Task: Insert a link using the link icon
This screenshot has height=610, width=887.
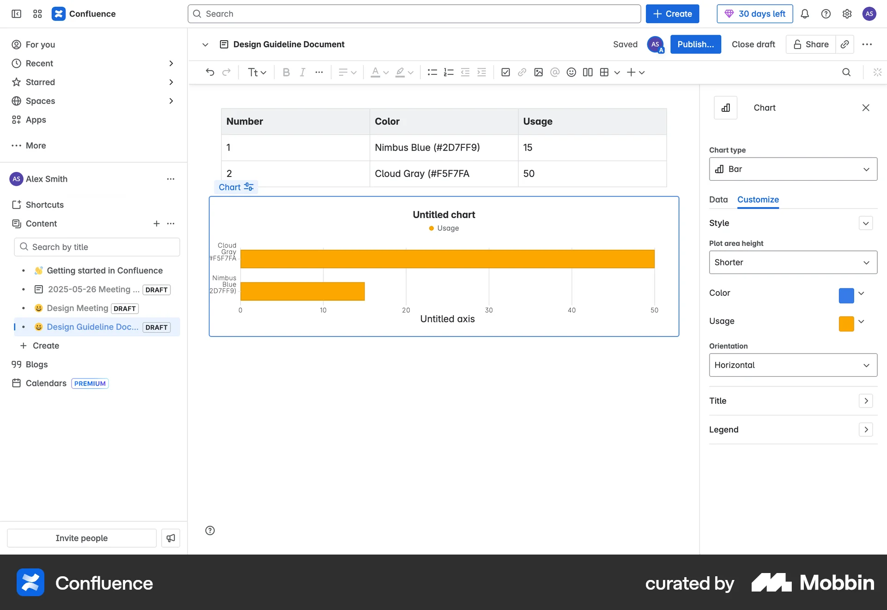Action: pyautogui.click(x=522, y=72)
